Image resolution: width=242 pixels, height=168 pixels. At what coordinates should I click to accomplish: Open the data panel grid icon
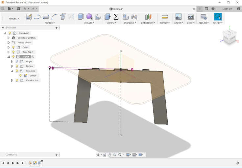click(3, 9)
